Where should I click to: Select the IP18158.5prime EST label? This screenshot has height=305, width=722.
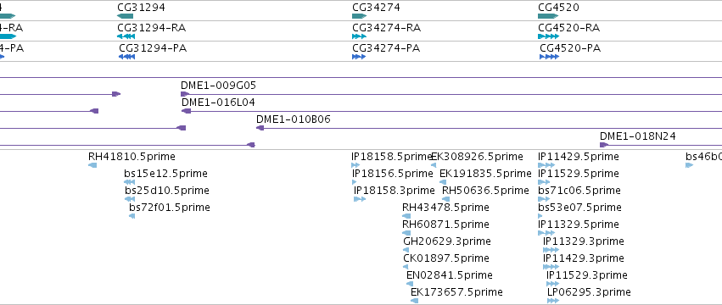[392, 157]
